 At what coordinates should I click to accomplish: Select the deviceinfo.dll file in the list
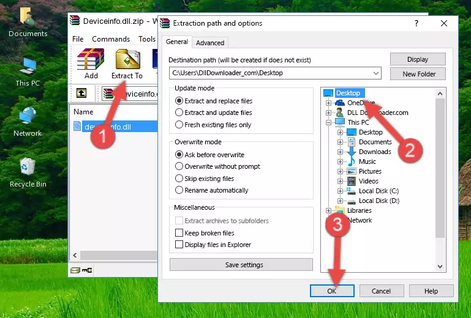[x=115, y=127]
